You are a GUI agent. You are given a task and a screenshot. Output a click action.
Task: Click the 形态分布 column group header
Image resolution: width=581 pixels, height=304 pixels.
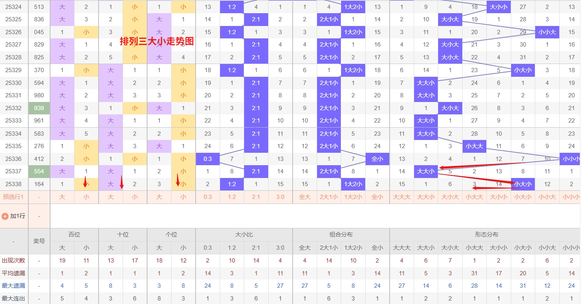click(486, 235)
